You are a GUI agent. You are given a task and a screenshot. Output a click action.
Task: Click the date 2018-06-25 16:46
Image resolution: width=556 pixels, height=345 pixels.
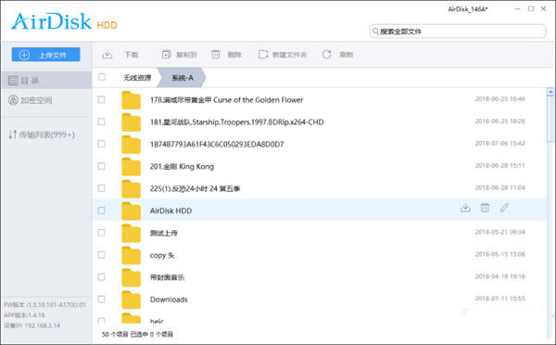[x=500, y=99]
